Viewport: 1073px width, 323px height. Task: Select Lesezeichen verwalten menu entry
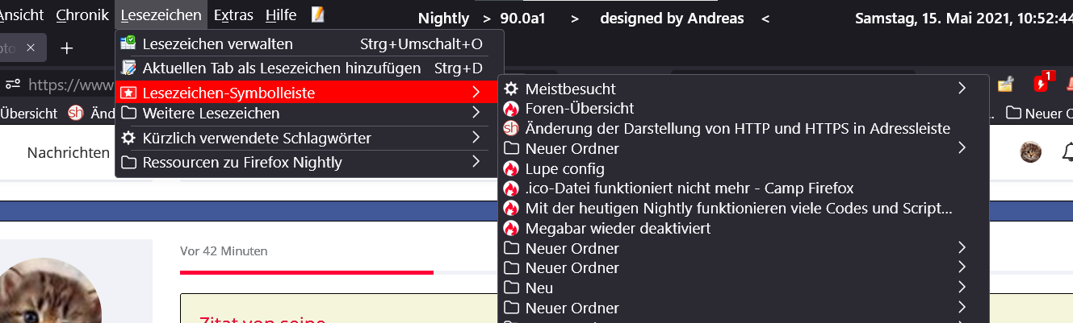217,43
